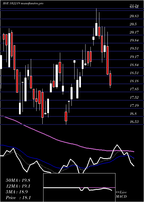This screenshot has width=144, height=202.
Task: Select the 16.8 price level label
Action: pos(133,114)
